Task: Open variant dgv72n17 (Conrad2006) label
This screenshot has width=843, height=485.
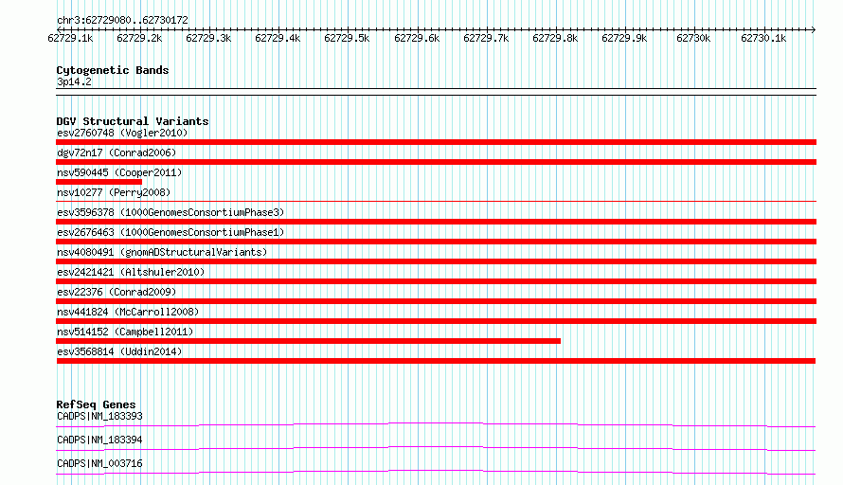Action: pyautogui.click(x=117, y=153)
